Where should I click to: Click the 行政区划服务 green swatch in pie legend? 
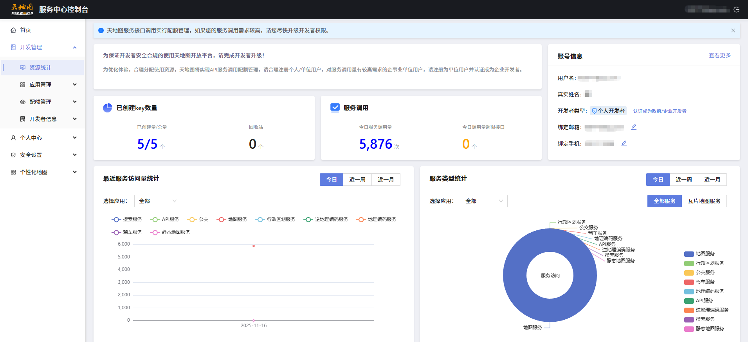[689, 263]
